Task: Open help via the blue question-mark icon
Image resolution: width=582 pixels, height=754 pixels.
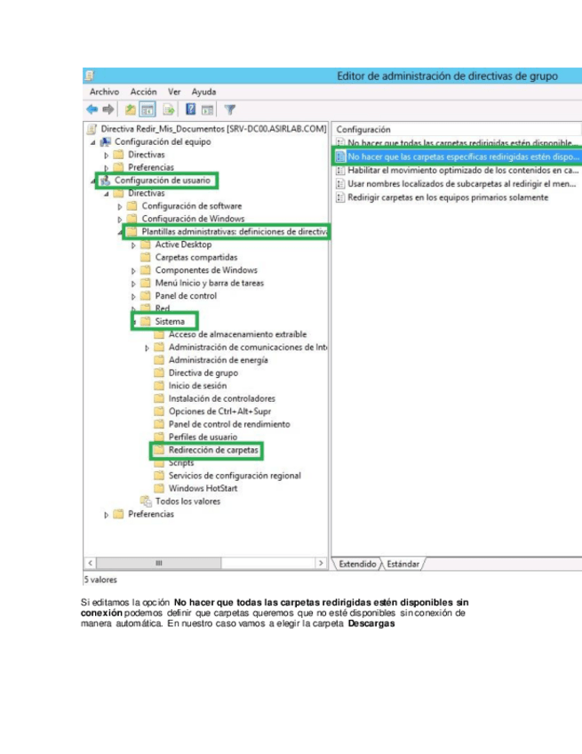Action: 190,109
